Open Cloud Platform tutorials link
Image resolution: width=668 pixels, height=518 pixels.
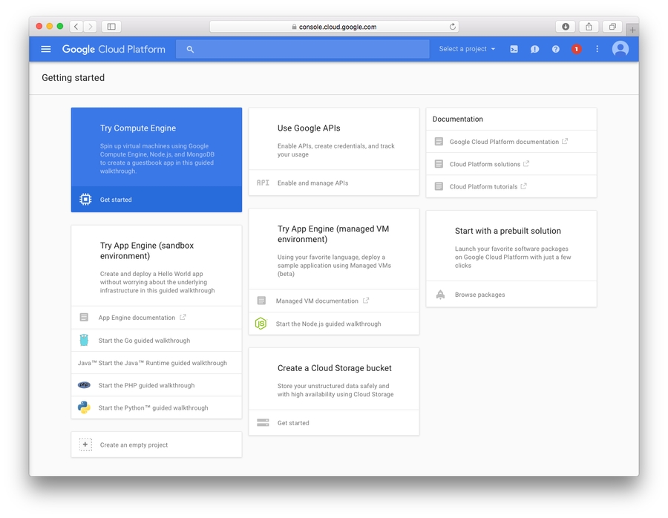tap(484, 187)
